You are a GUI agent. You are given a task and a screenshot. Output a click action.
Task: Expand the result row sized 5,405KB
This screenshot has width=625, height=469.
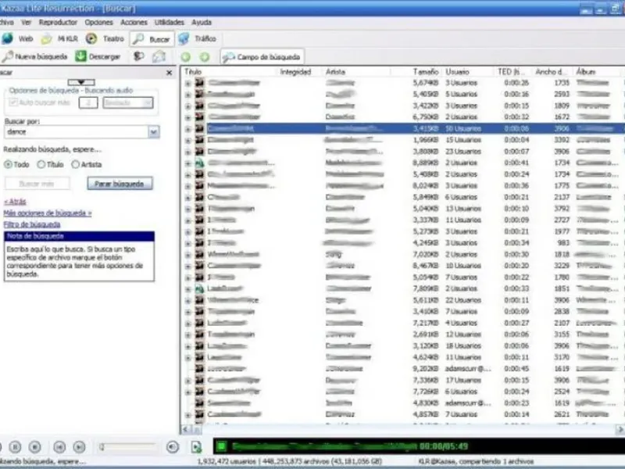tap(187, 95)
